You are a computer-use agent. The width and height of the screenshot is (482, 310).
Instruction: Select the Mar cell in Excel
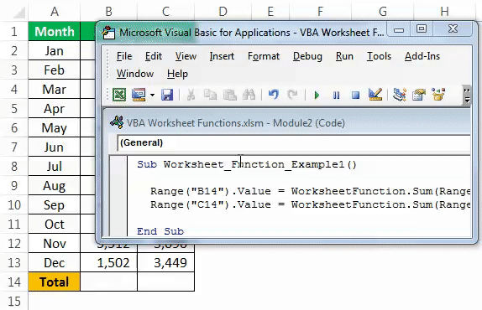(x=54, y=89)
